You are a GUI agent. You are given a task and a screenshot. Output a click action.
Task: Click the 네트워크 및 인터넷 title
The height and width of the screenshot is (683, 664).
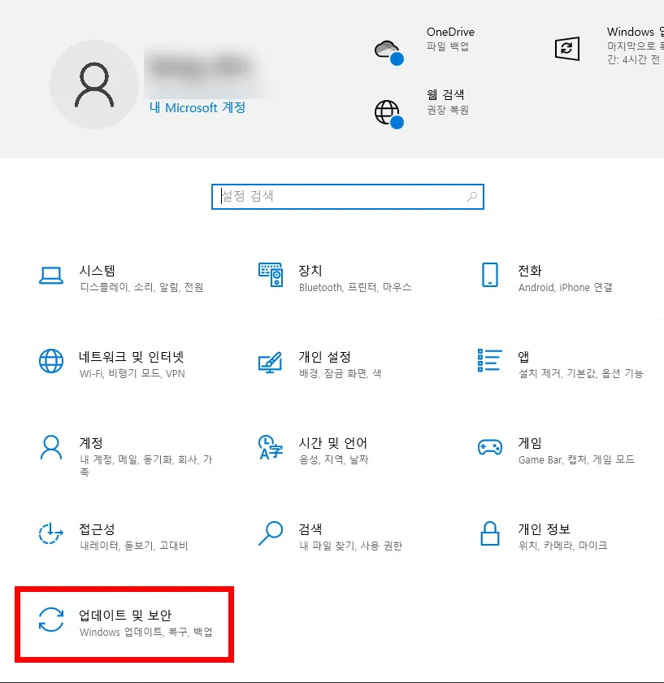coord(132,357)
